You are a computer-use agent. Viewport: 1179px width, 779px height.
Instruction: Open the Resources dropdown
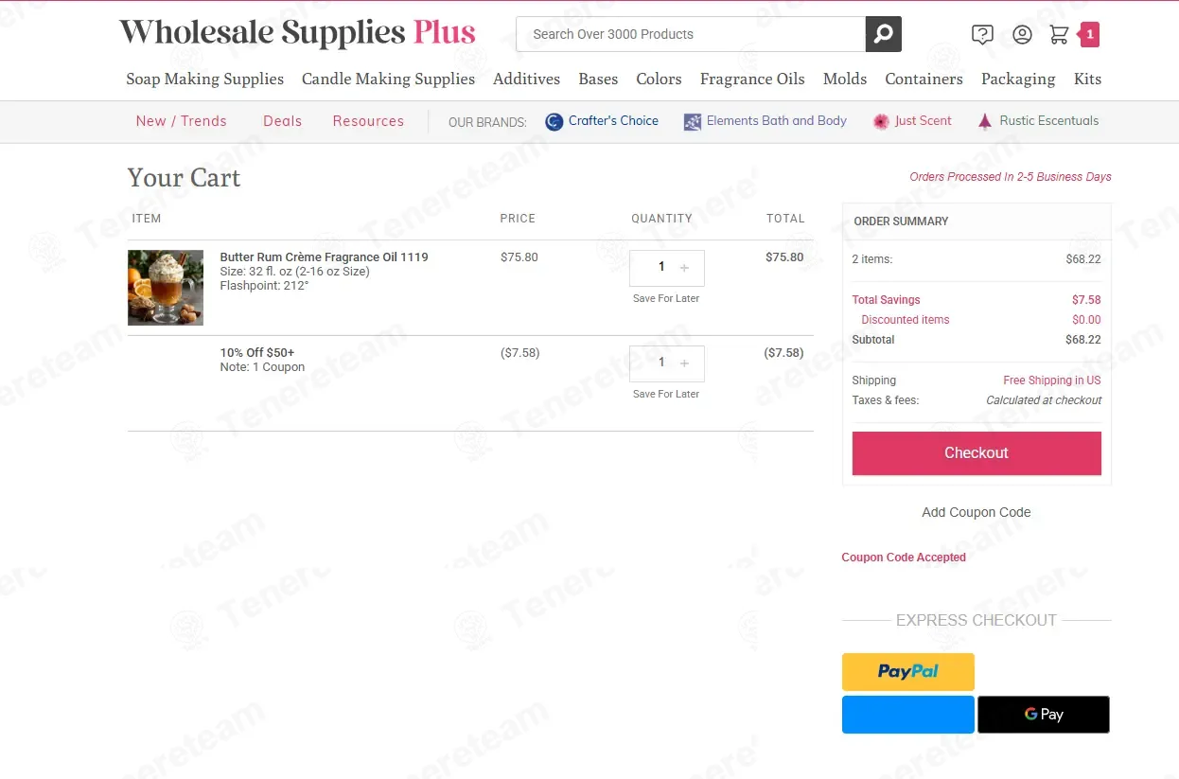coord(368,121)
